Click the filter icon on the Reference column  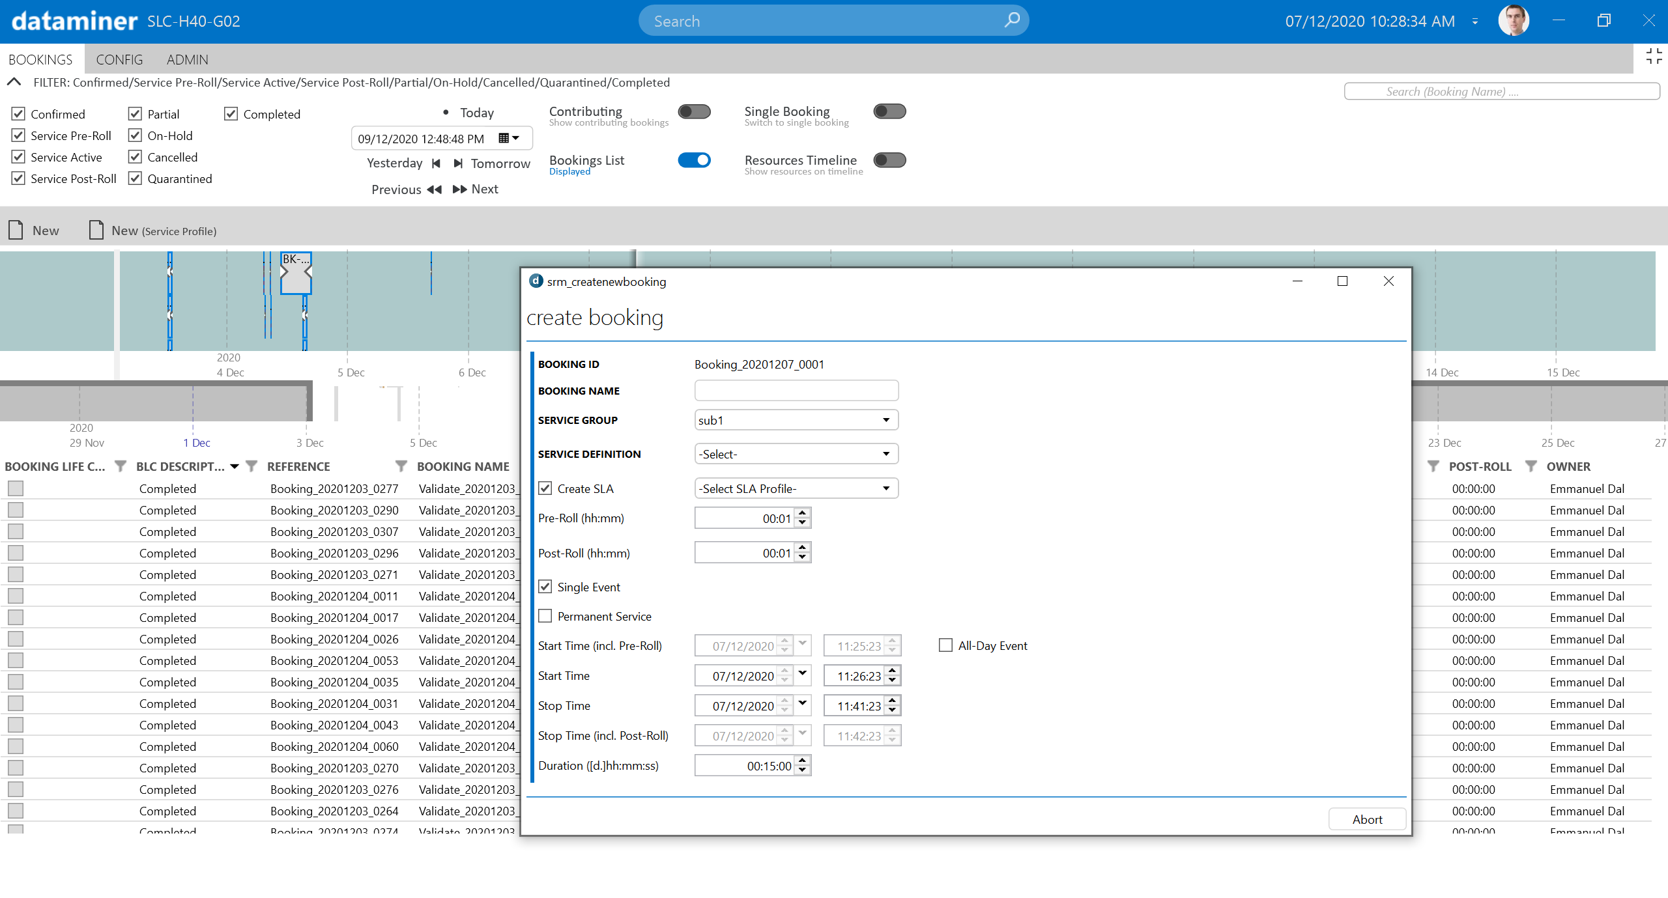(x=401, y=466)
